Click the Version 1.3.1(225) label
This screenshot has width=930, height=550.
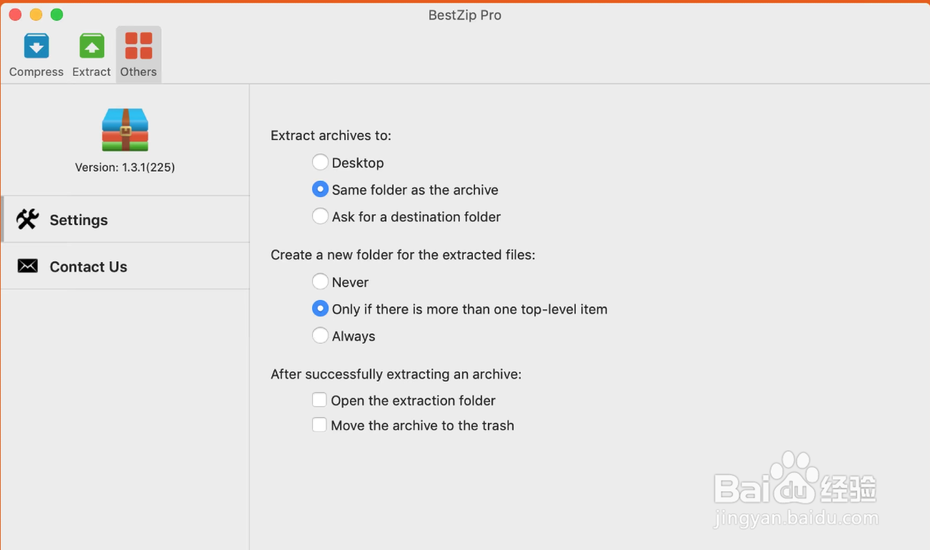pyautogui.click(x=125, y=167)
